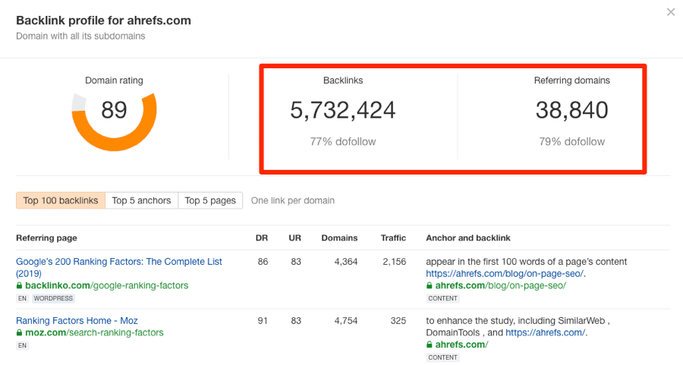This screenshot has width=683, height=365.
Task: Visit the moz.com/search-ranking-factors green URL
Action: (94, 333)
